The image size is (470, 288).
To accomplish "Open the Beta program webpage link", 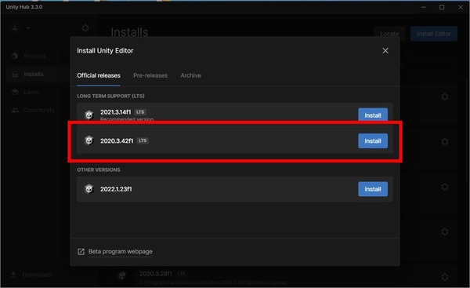I will pos(120,252).
